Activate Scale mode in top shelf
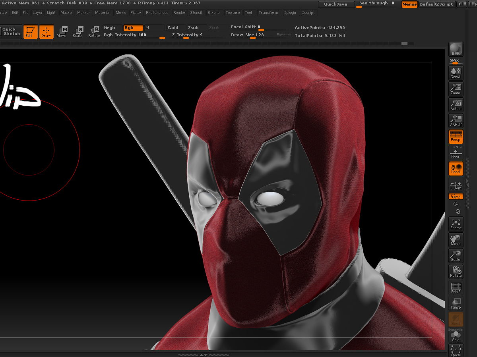This screenshot has width=477, height=357. coord(78,32)
